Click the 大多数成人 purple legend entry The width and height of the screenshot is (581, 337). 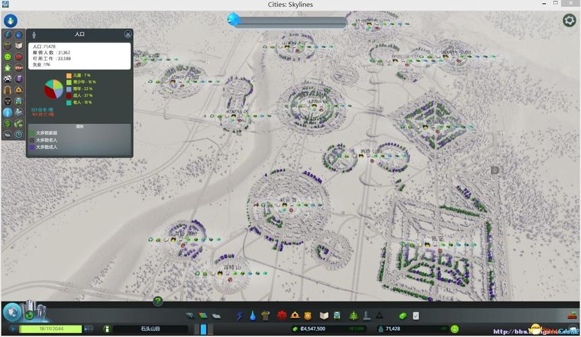[x=44, y=147]
